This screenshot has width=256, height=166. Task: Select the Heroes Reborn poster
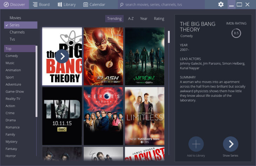(103, 116)
